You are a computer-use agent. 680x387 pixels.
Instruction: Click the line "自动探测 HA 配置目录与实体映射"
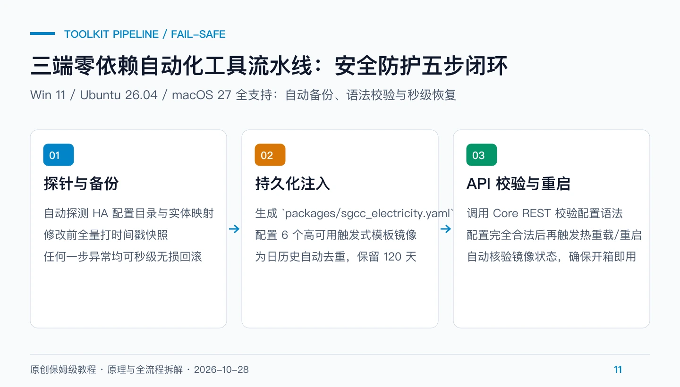click(x=129, y=213)
